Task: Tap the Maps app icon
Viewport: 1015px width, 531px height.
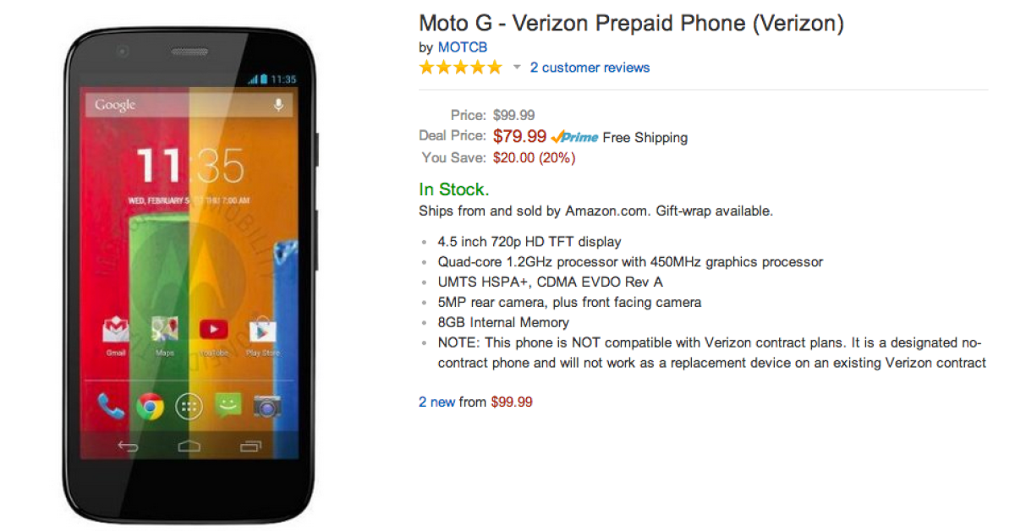Action: [x=164, y=331]
